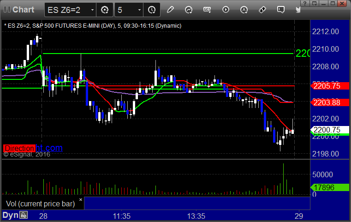The image size is (351, 222).
Task: Click the 2198.00 price axis label
Action: (x=326, y=154)
